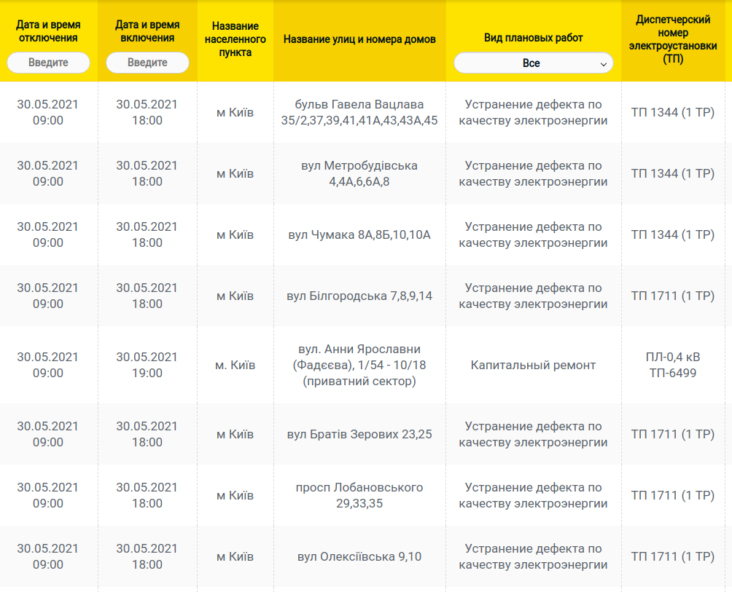732x592 pixels.
Task: Click ТП 1711 cell in Лобановського row
Action: [x=673, y=495]
